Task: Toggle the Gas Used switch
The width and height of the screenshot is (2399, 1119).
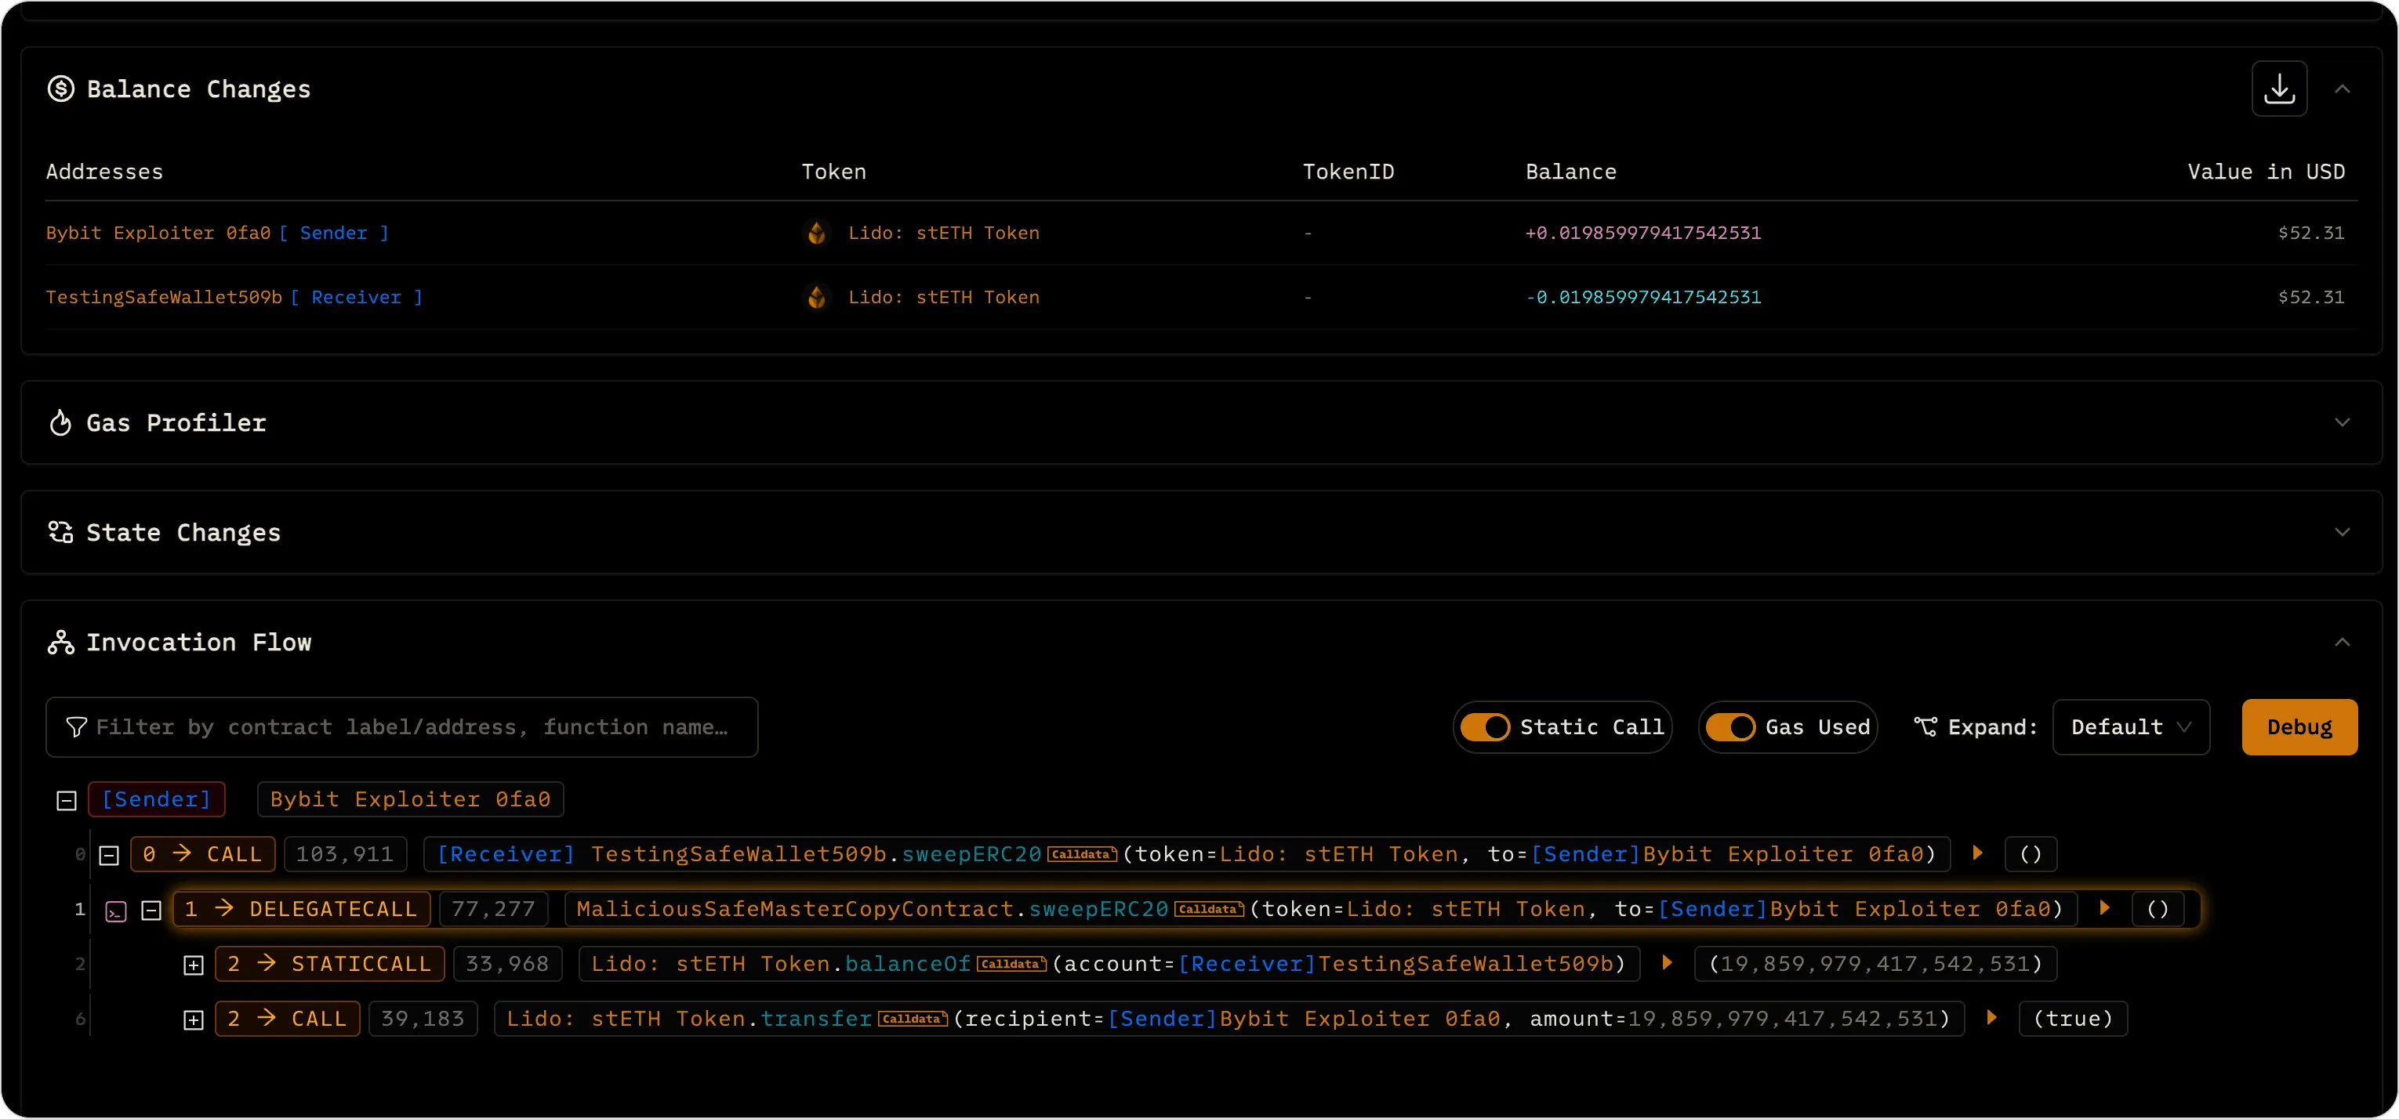Action: 1730,727
